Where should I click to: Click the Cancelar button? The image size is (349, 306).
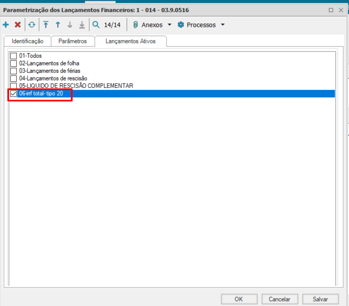(x=279, y=299)
